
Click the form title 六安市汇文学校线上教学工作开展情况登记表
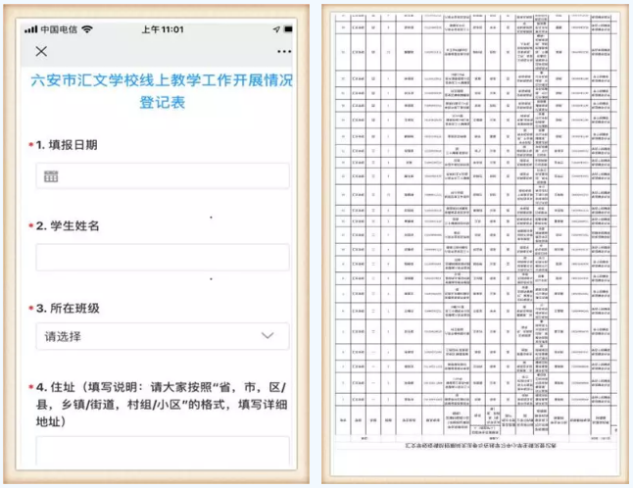162,91
